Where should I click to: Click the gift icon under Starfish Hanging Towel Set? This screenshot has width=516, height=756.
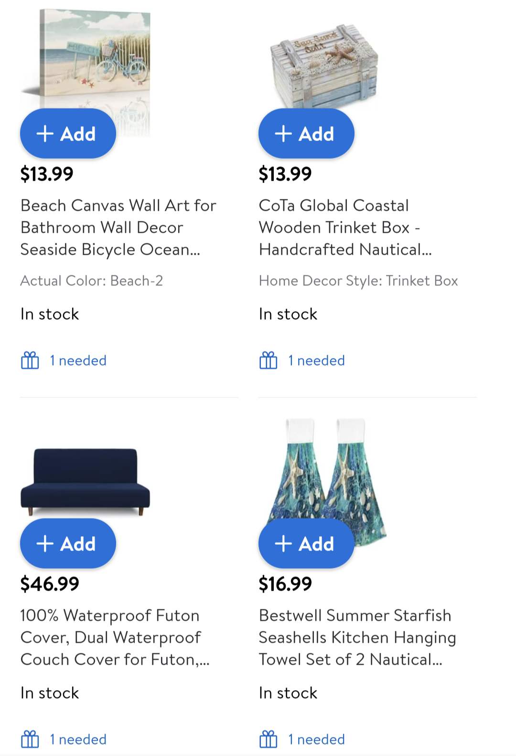pos(268,739)
